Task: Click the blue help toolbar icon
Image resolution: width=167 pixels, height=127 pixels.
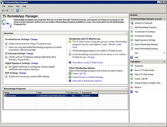Action: point(18,10)
